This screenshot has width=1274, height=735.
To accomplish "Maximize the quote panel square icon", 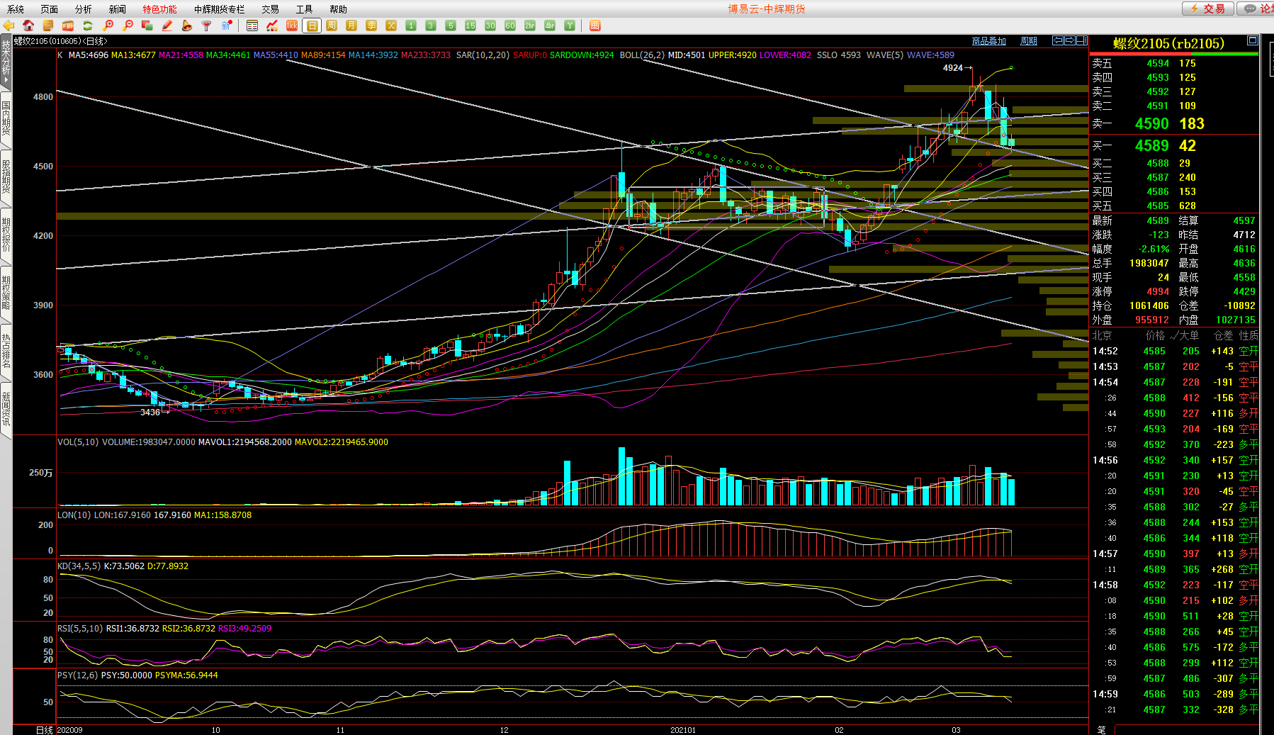I will pyautogui.click(x=1253, y=40).
